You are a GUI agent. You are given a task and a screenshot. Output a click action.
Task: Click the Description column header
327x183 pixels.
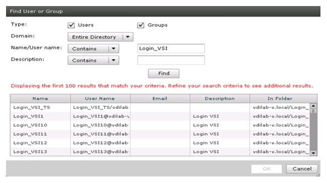220,98
